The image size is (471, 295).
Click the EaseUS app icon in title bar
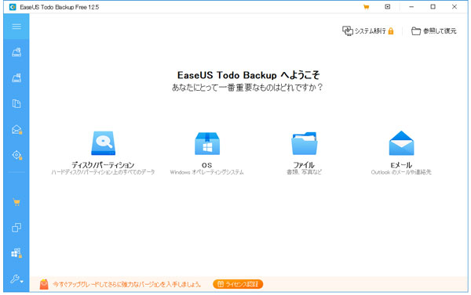click(x=13, y=7)
